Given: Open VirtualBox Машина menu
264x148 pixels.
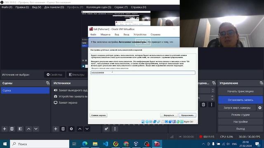Looking at the screenshot, I should click(x=106, y=35).
